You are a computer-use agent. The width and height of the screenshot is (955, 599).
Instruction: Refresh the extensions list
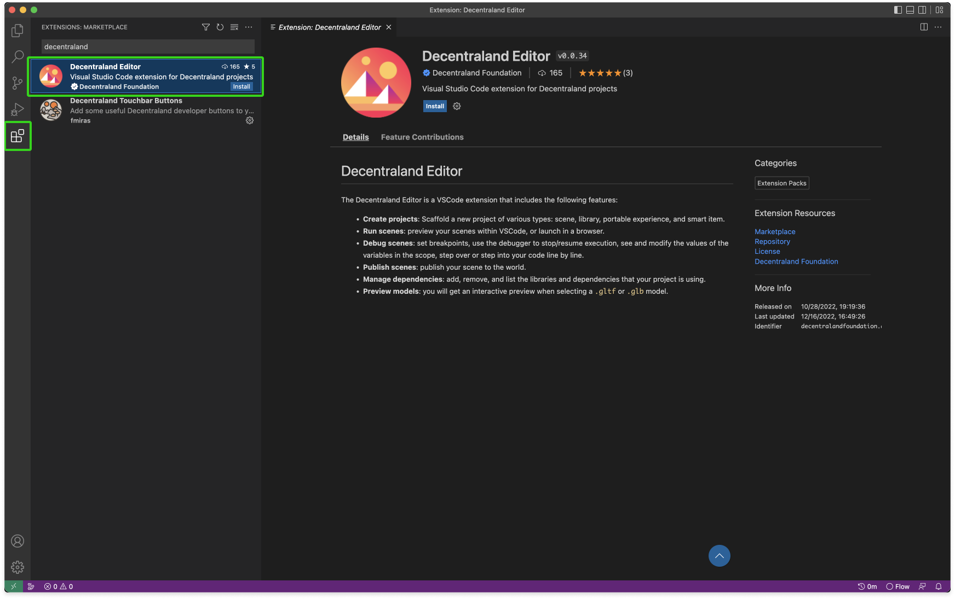click(220, 27)
